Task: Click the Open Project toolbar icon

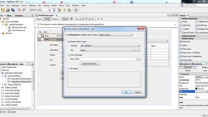Action: coord(8,10)
